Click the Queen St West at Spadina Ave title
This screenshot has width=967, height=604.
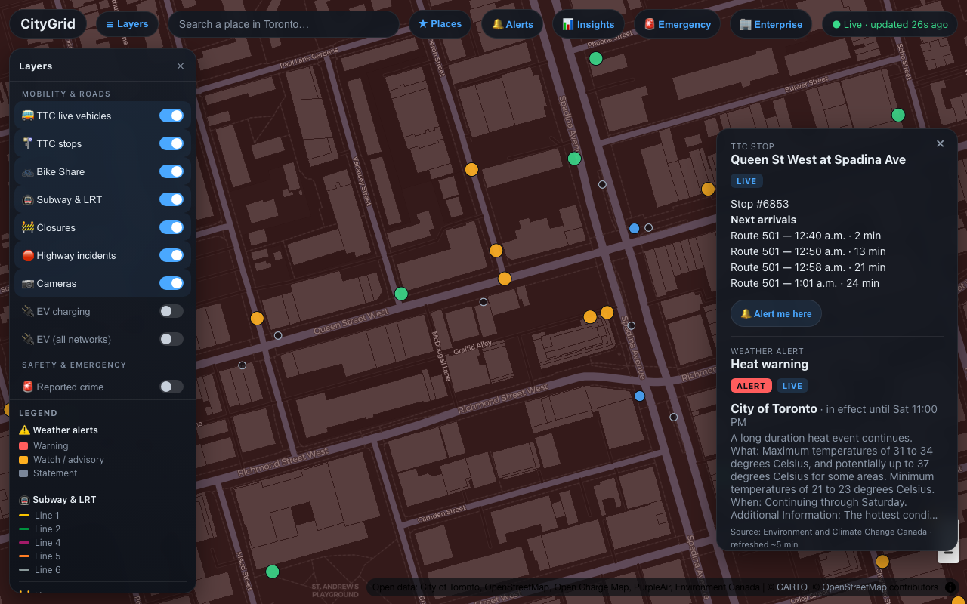(x=818, y=159)
